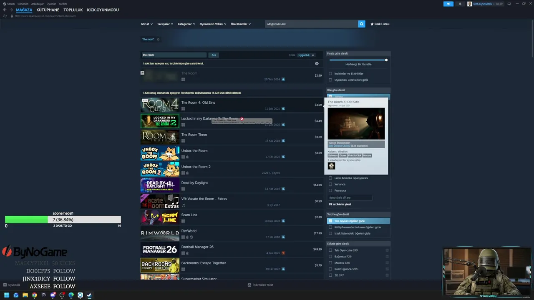Open the KİCK.OYUNMODU profile tab
Image resolution: width=534 pixels, height=300 pixels.
[x=103, y=10]
